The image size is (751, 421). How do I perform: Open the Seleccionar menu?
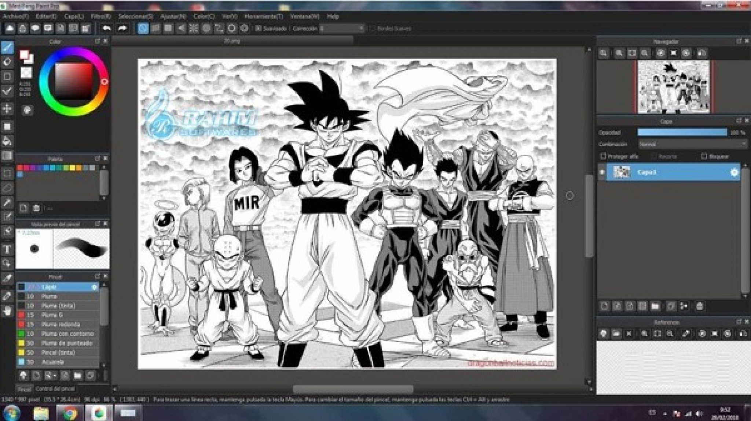point(135,16)
